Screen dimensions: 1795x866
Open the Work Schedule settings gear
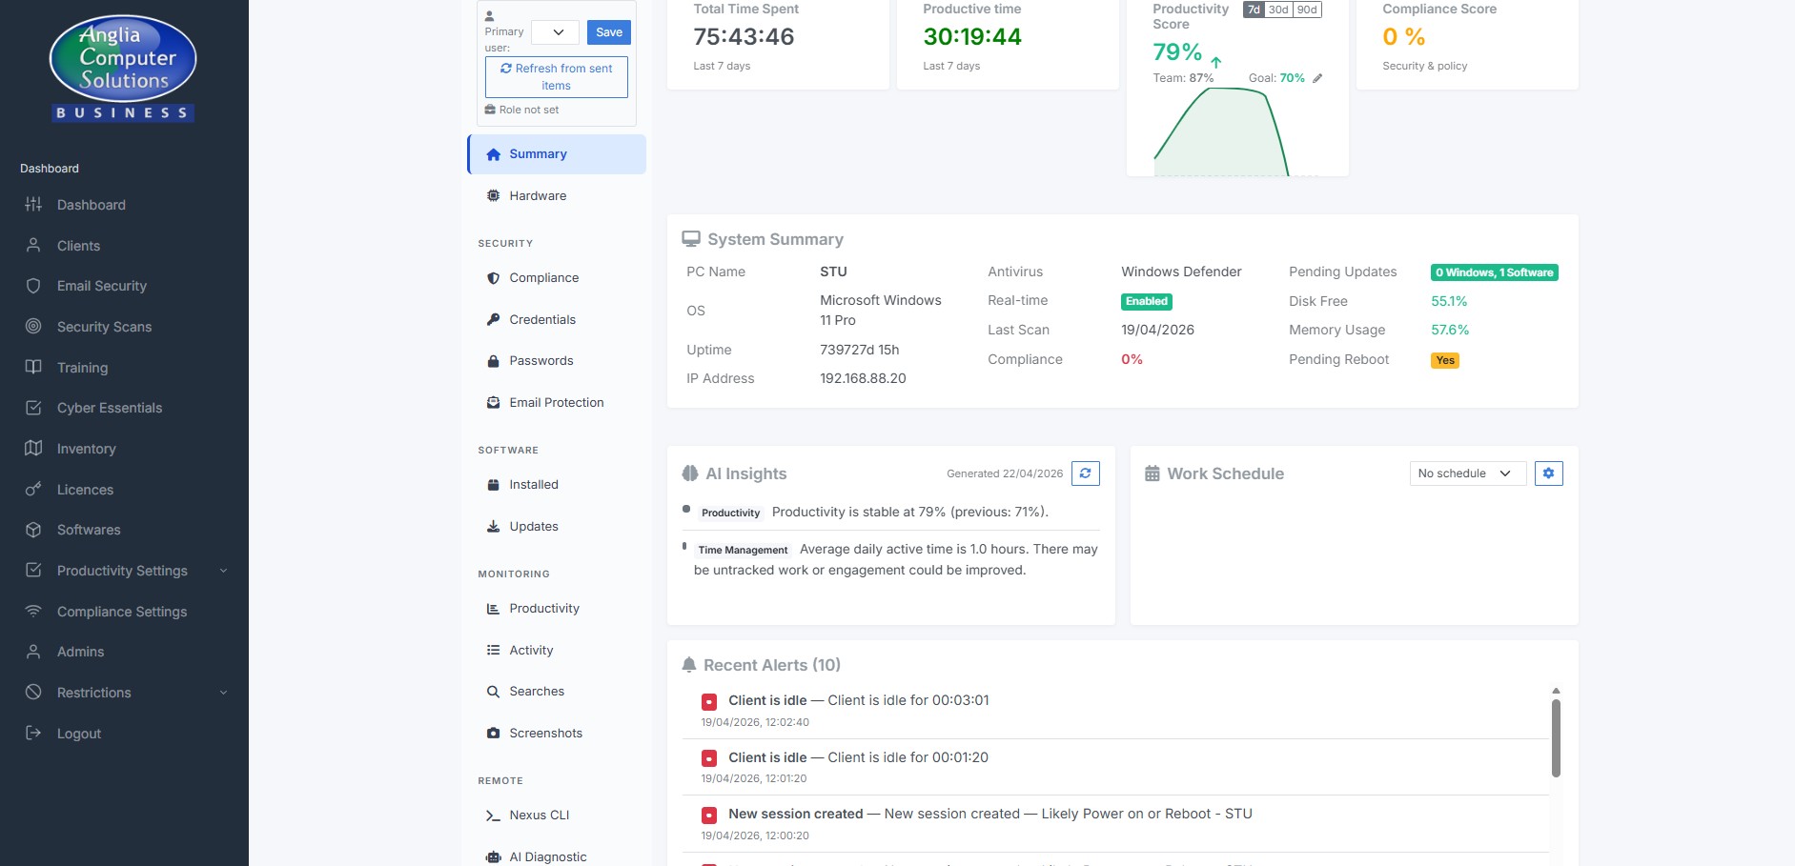(x=1548, y=473)
